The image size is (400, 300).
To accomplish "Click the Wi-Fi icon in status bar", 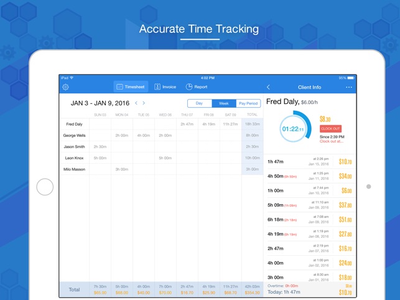I will tap(72, 78).
